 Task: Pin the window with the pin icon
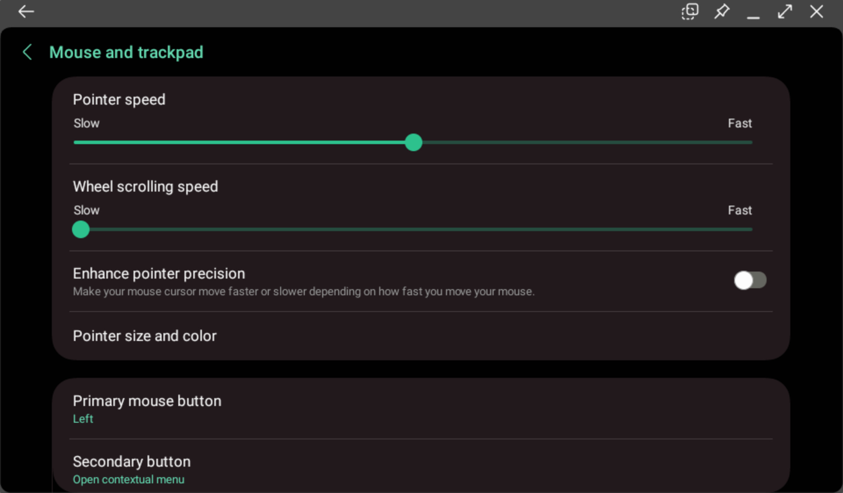[722, 12]
